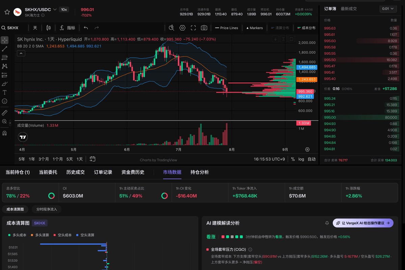Click the SKHX symbol search field
Image resolution: width=405 pixels, height=270 pixels.
pos(13,28)
